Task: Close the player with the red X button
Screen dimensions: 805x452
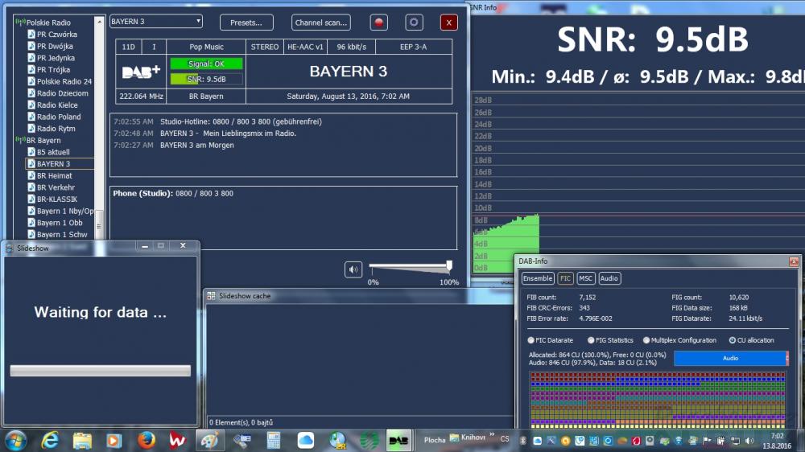Action: 448,23
